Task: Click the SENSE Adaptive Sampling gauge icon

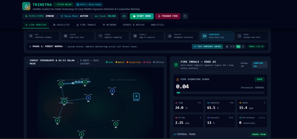Action: tap(100, 36)
